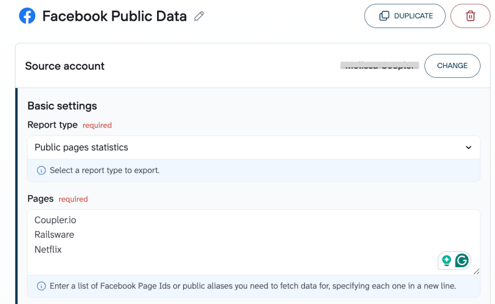Click the Report type field label
Image resolution: width=495 pixels, height=304 pixels.
coord(52,125)
